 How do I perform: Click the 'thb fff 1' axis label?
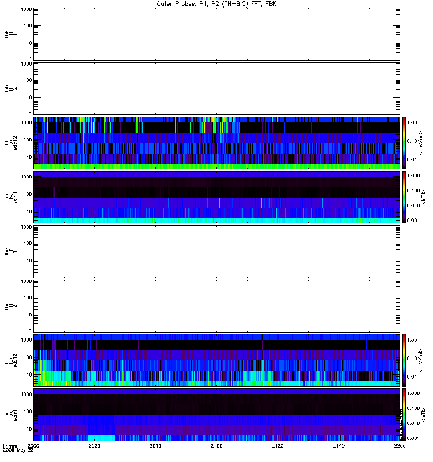click(11, 34)
